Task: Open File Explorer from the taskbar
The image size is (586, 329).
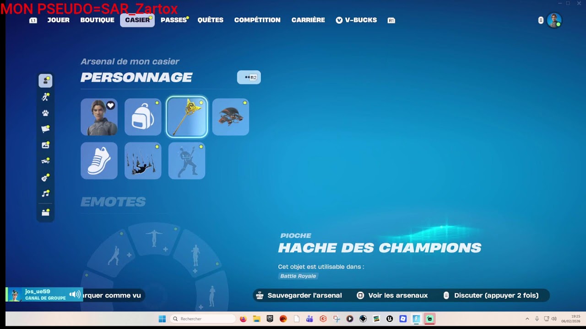Action: tap(257, 319)
